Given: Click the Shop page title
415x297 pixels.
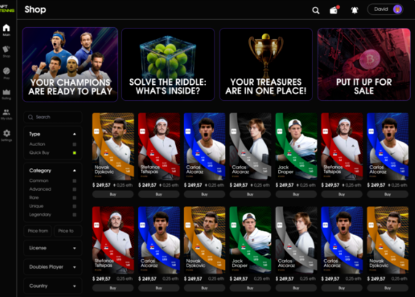Looking at the screenshot, I should pyautogui.click(x=35, y=10).
